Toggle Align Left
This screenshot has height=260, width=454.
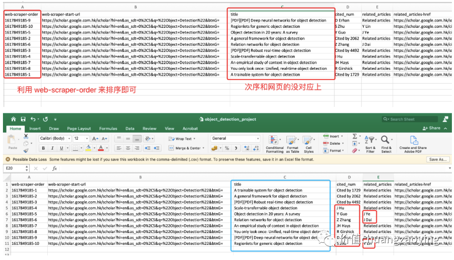coord(119,148)
